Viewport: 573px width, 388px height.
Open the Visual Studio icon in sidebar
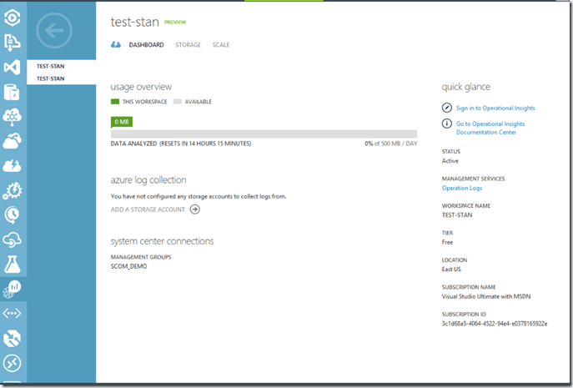[x=13, y=68]
